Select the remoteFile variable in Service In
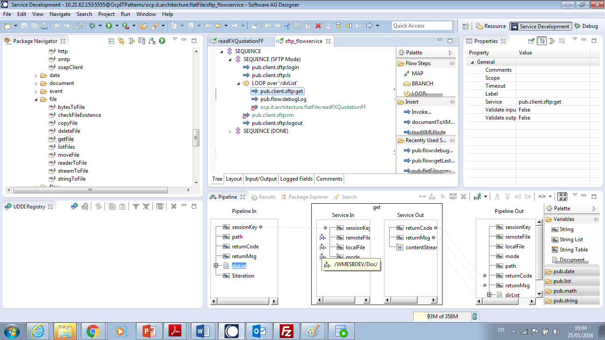Viewport: 605px width, 340px height. point(353,238)
